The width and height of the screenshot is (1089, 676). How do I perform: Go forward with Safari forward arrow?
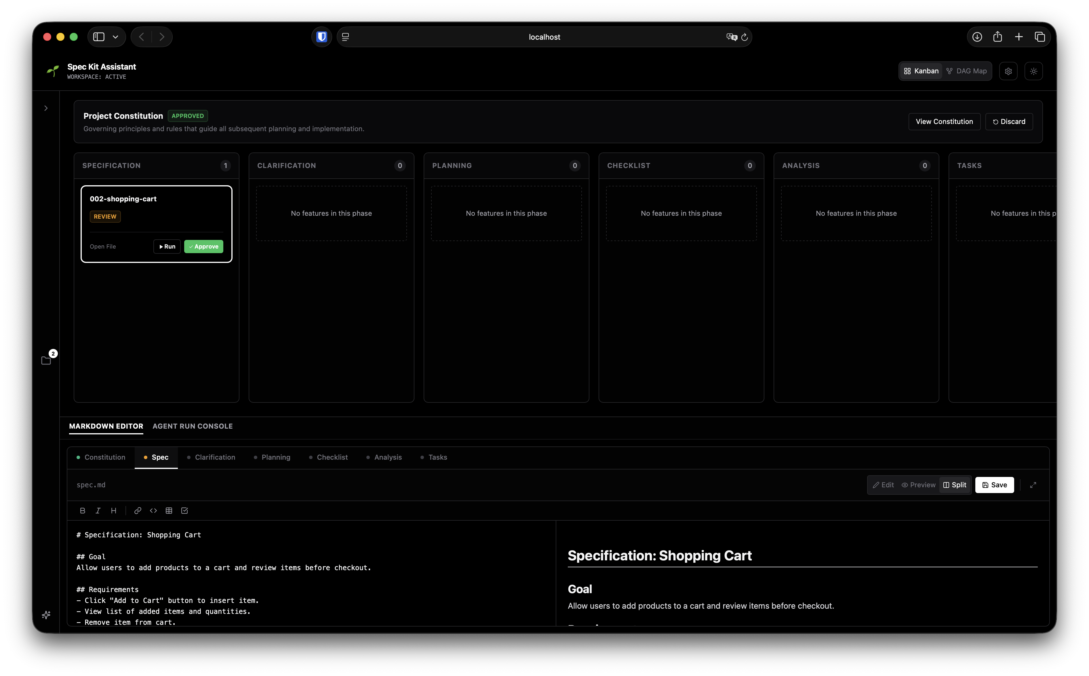[x=162, y=37]
